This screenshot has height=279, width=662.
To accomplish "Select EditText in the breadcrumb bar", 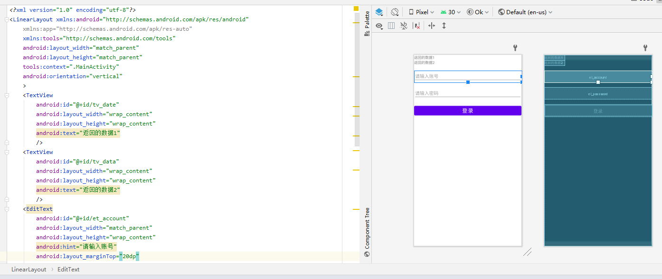I will point(68,269).
